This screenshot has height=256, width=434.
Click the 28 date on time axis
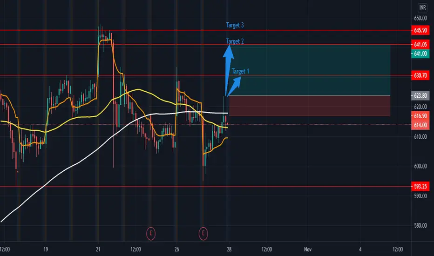(x=229, y=249)
